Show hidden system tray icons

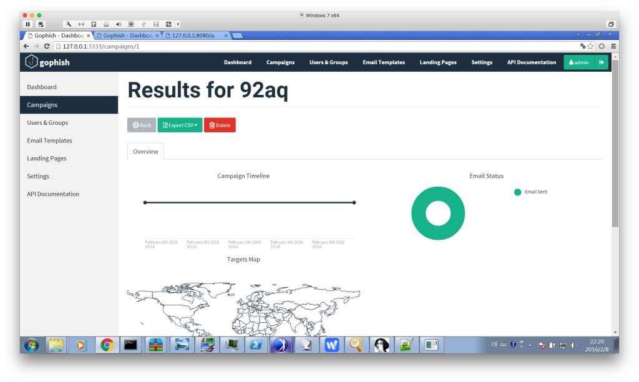530,345
